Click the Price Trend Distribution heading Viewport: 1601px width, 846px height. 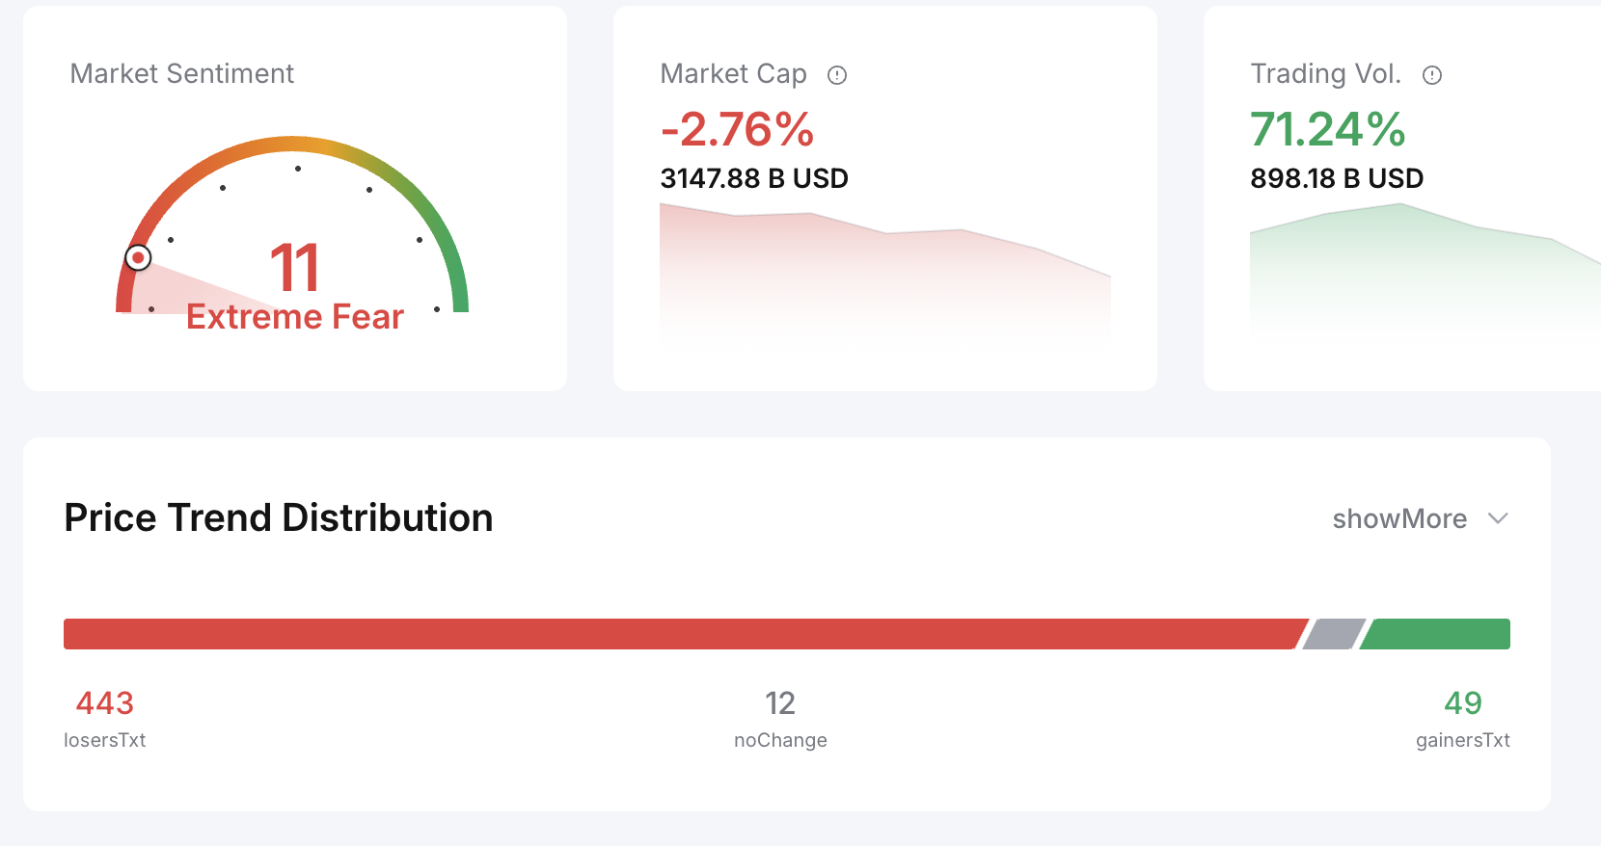click(x=279, y=518)
